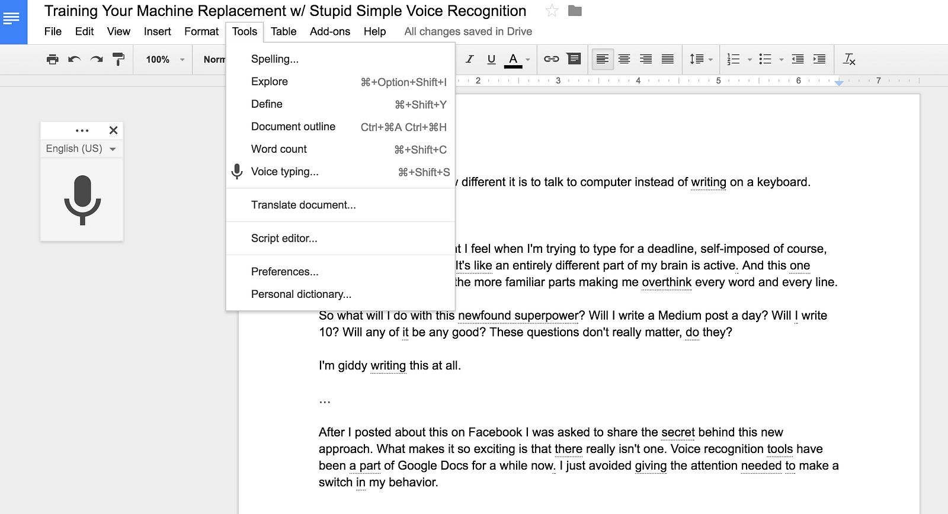948x514 pixels.
Task: Print the document
Action: click(x=53, y=59)
